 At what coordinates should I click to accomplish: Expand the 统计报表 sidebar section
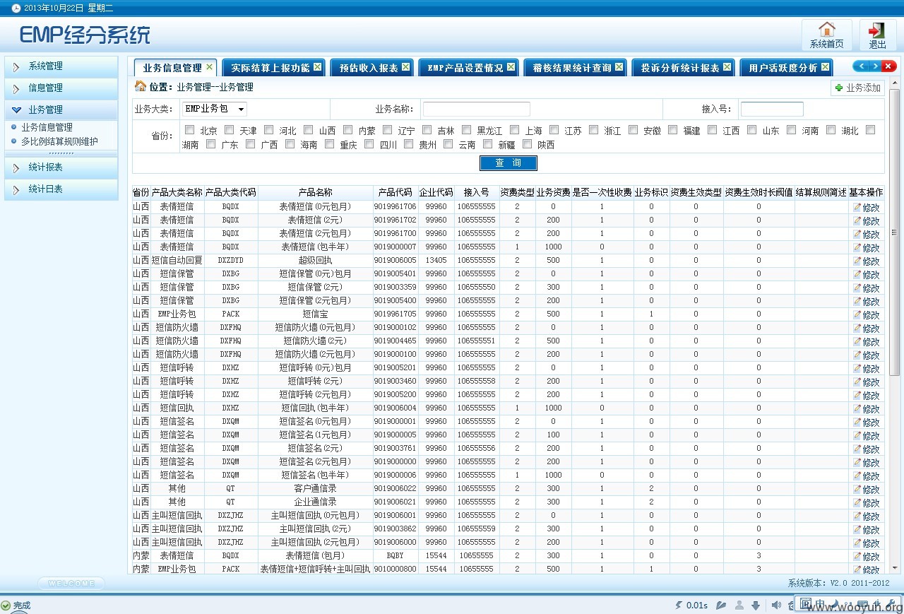[61, 167]
